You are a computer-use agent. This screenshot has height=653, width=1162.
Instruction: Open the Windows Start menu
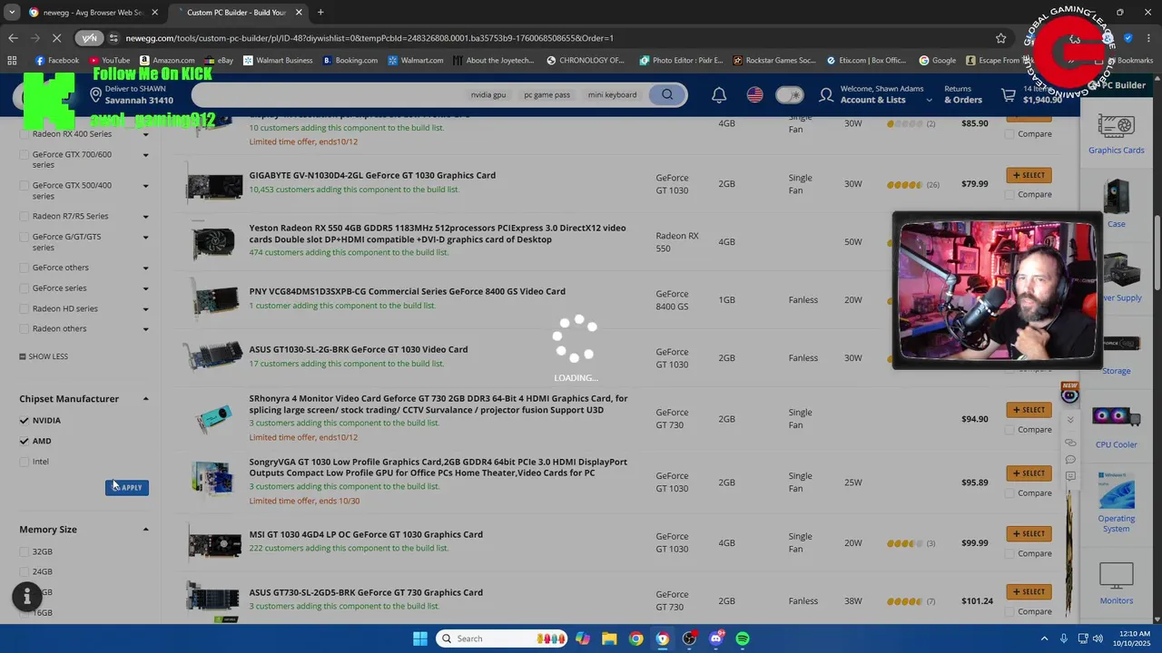click(420, 638)
